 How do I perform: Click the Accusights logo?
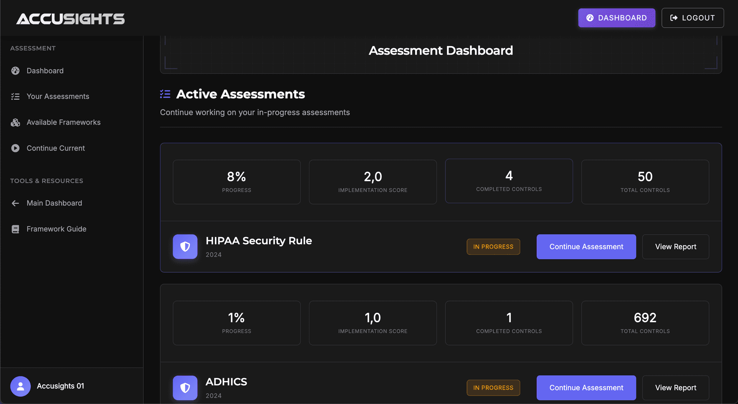(x=70, y=19)
